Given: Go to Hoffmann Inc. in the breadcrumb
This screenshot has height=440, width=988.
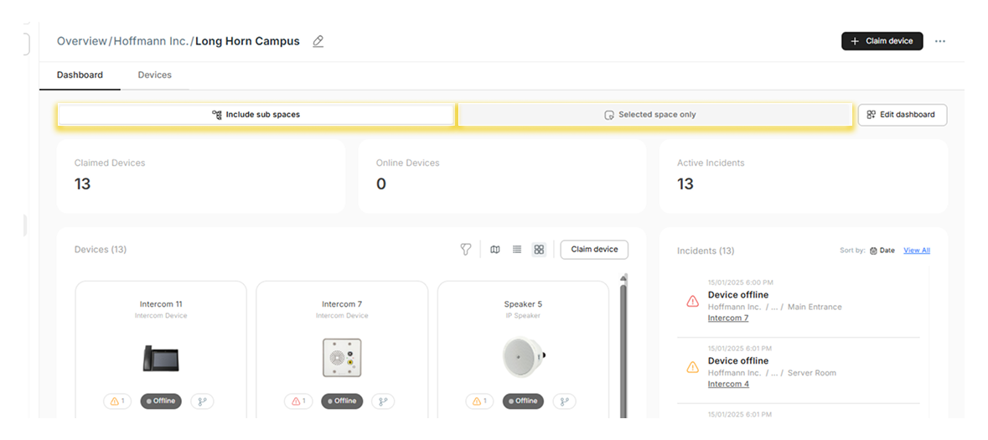Looking at the screenshot, I should [x=151, y=42].
